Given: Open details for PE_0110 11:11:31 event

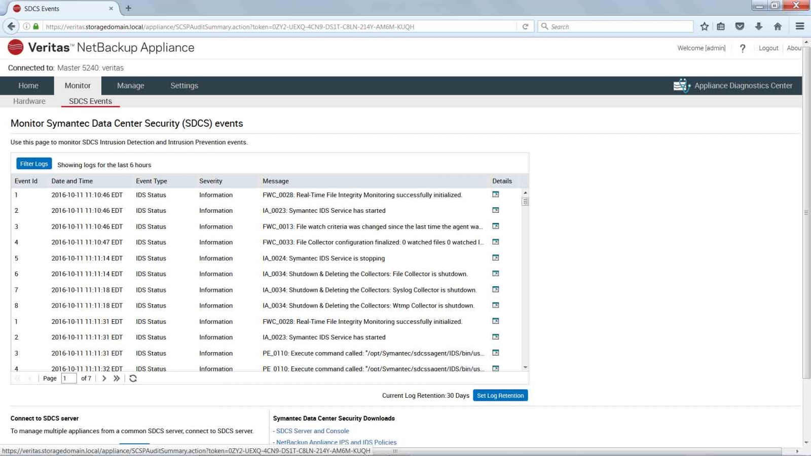Looking at the screenshot, I should click(496, 353).
